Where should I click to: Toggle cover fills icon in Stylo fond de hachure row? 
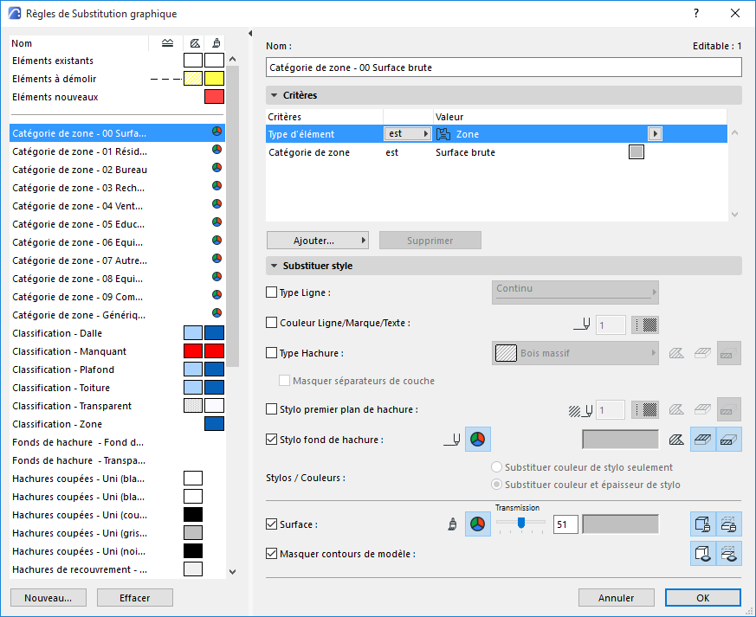click(x=703, y=440)
